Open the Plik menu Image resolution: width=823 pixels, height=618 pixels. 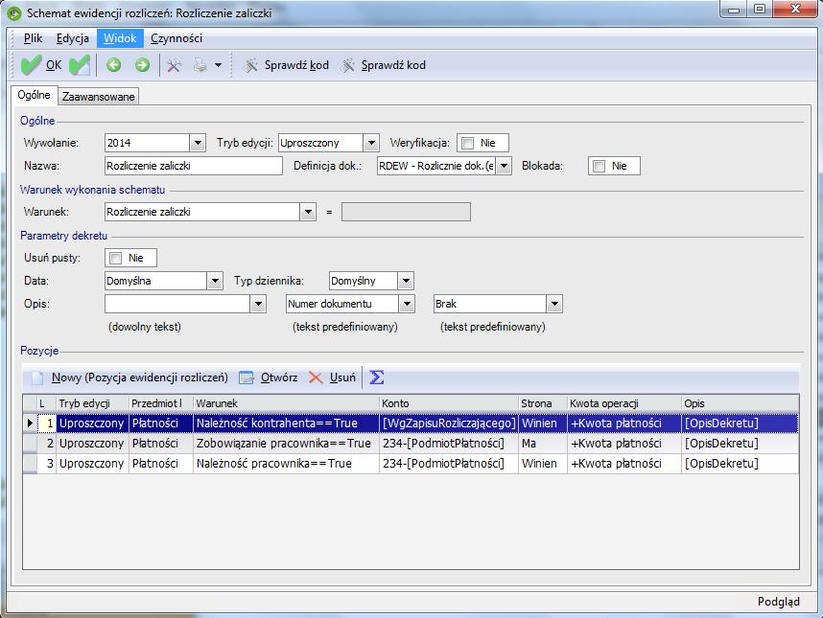33,38
